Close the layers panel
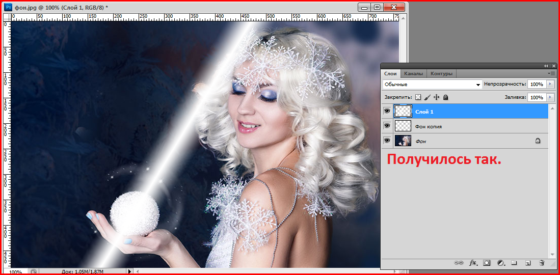This screenshot has height=275, width=560. pos(553,66)
